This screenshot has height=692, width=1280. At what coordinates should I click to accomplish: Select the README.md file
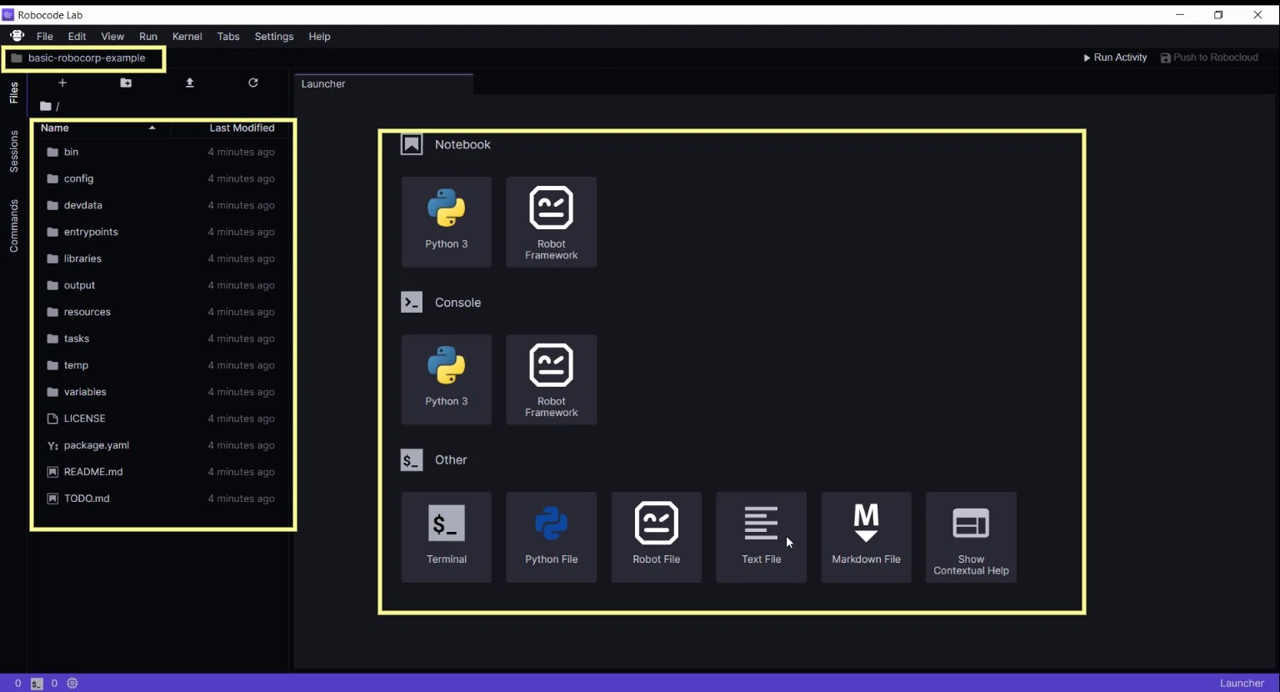coord(162,472)
